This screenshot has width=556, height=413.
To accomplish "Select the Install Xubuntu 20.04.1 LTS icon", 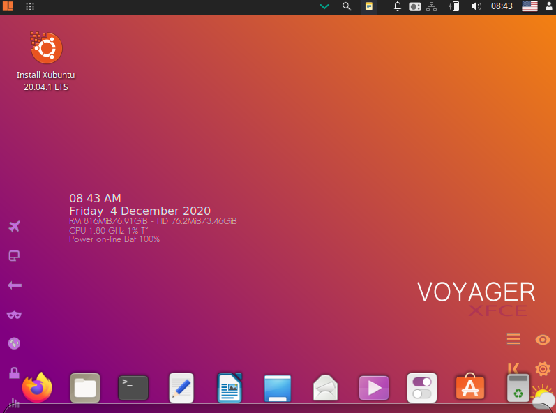I will 46,61.
